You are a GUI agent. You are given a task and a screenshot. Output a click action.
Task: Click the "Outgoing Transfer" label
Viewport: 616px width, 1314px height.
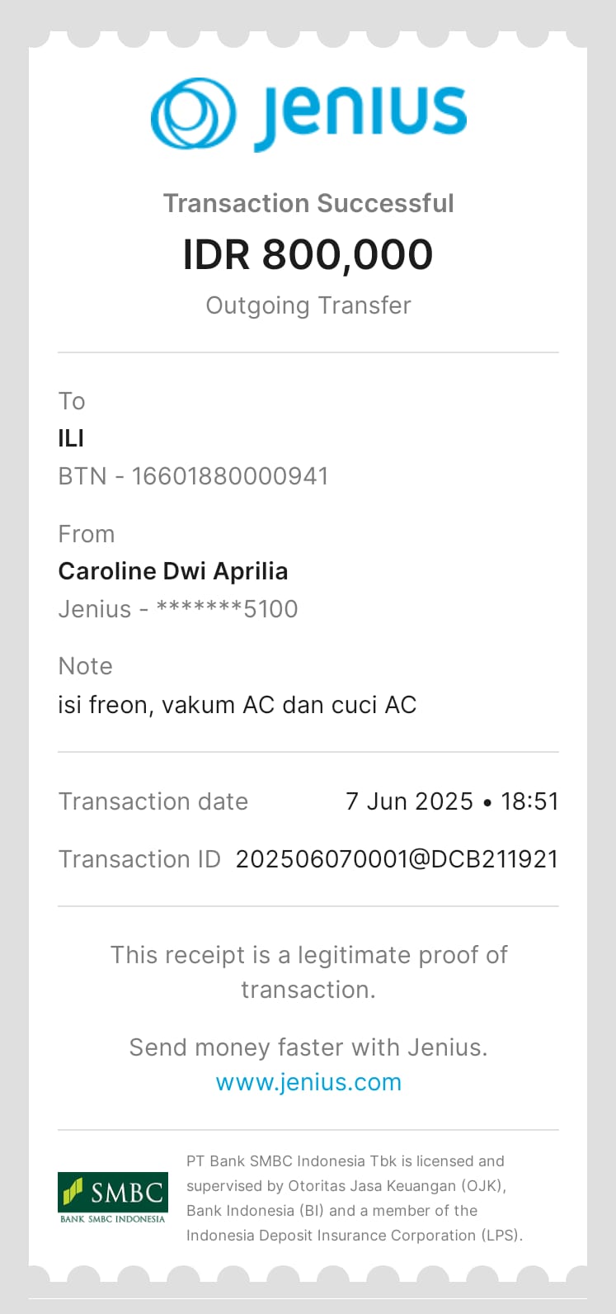click(308, 305)
